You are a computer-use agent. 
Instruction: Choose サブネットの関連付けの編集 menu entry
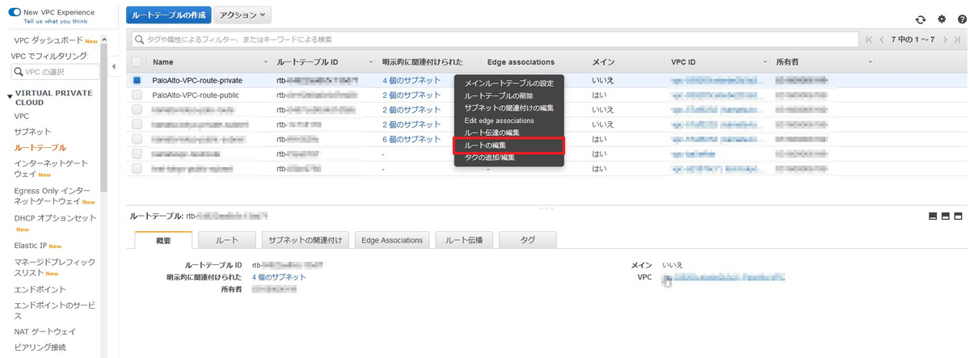[x=508, y=108]
